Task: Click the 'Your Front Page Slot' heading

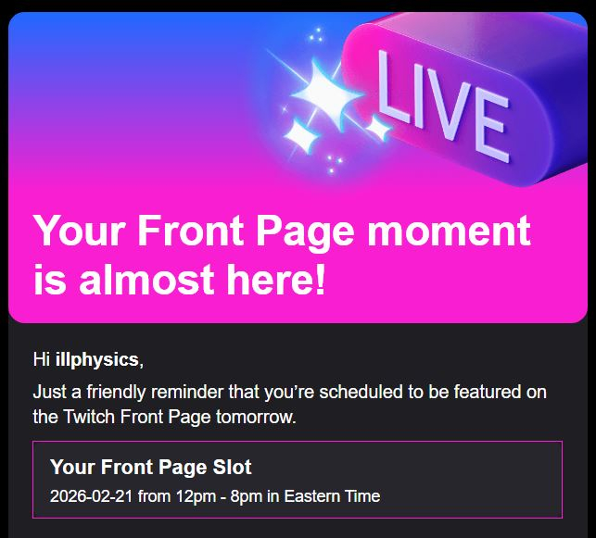Action: point(150,467)
